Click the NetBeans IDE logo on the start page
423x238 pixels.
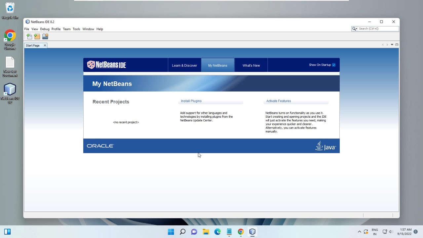coord(106,65)
